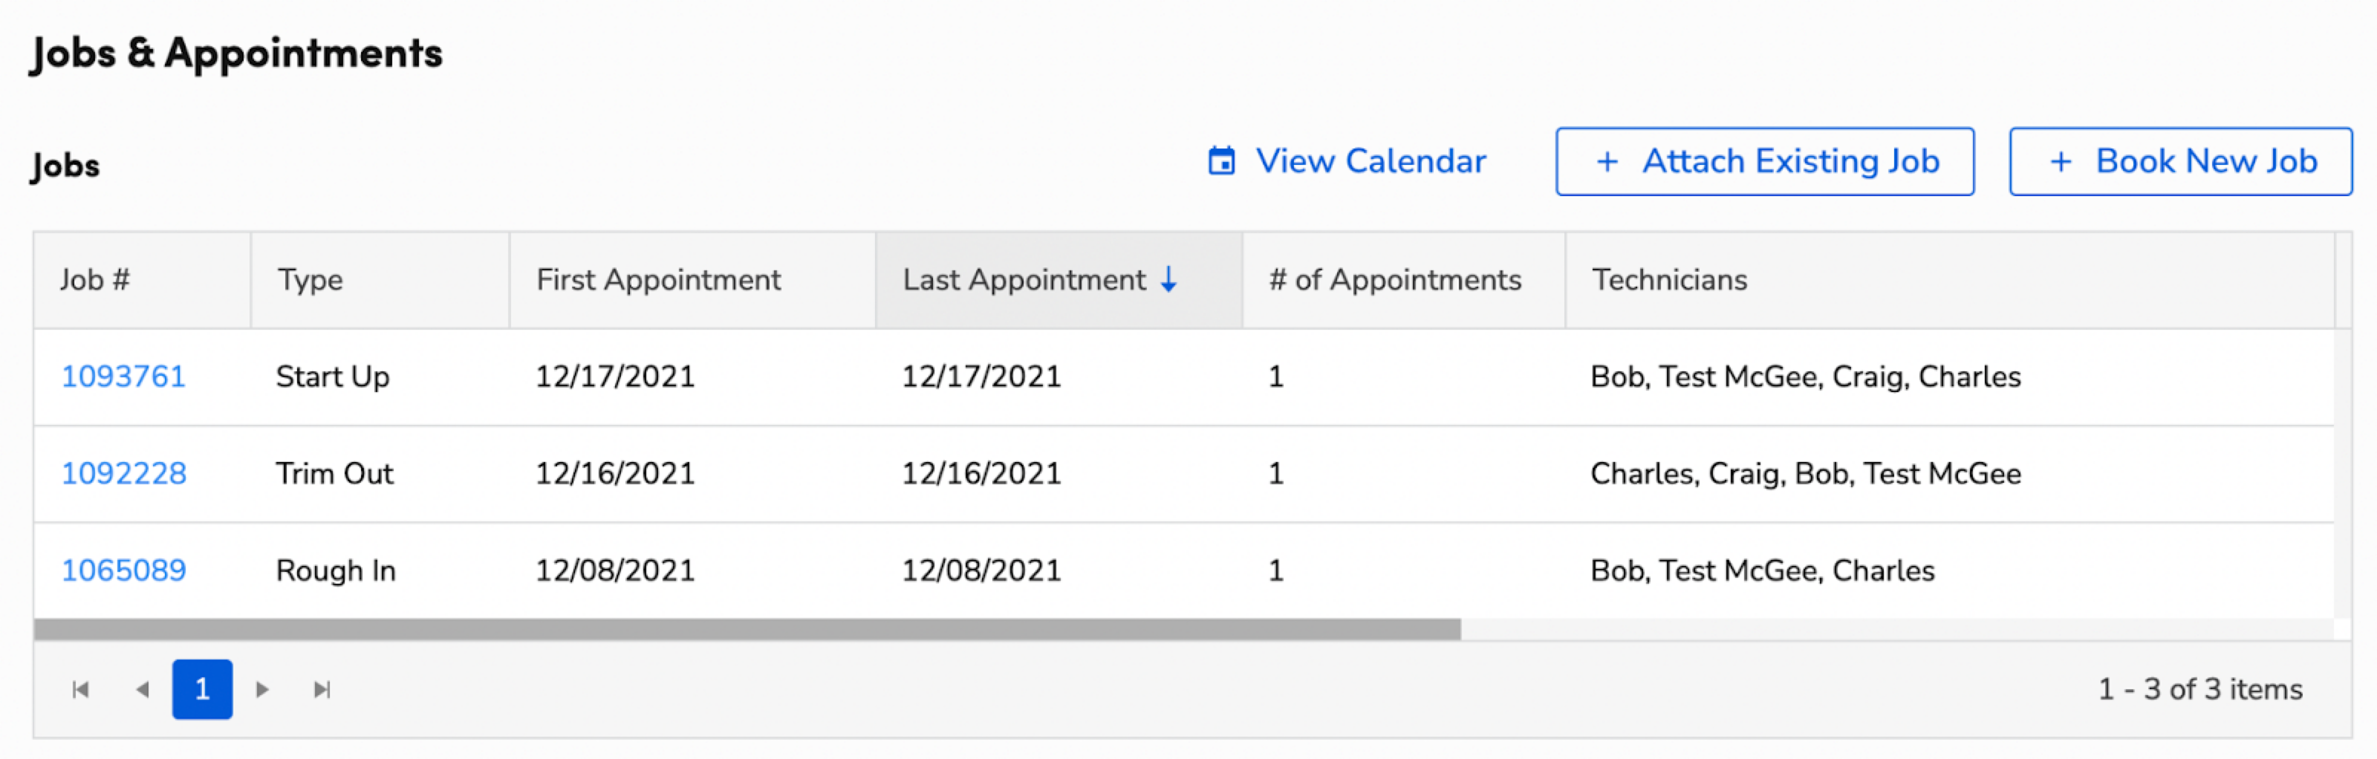Go to previous page arrow
The height and width of the screenshot is (759, 2377).
[x=141, y=689]
